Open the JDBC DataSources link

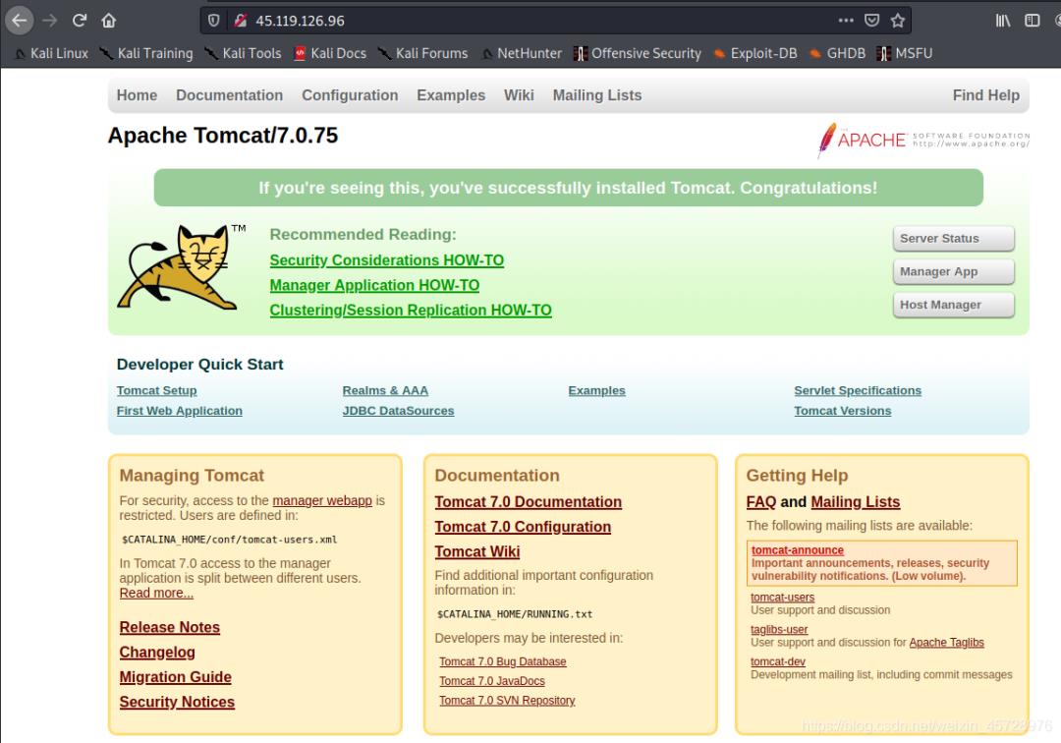tap(398, 411)
